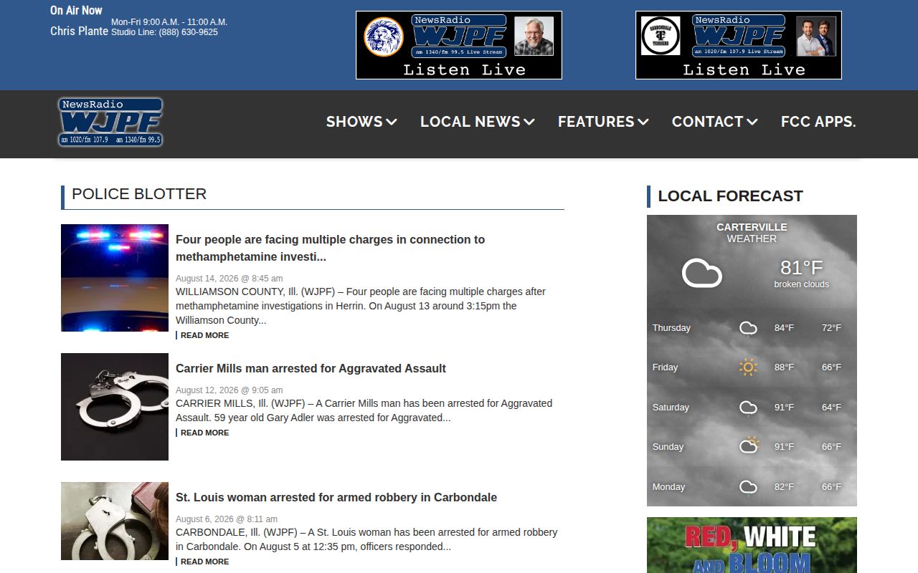Image resolution: width=918 pixels, height=573 pixels.
Task: Expand the Features menu chevron
Action: pos(643,122)
